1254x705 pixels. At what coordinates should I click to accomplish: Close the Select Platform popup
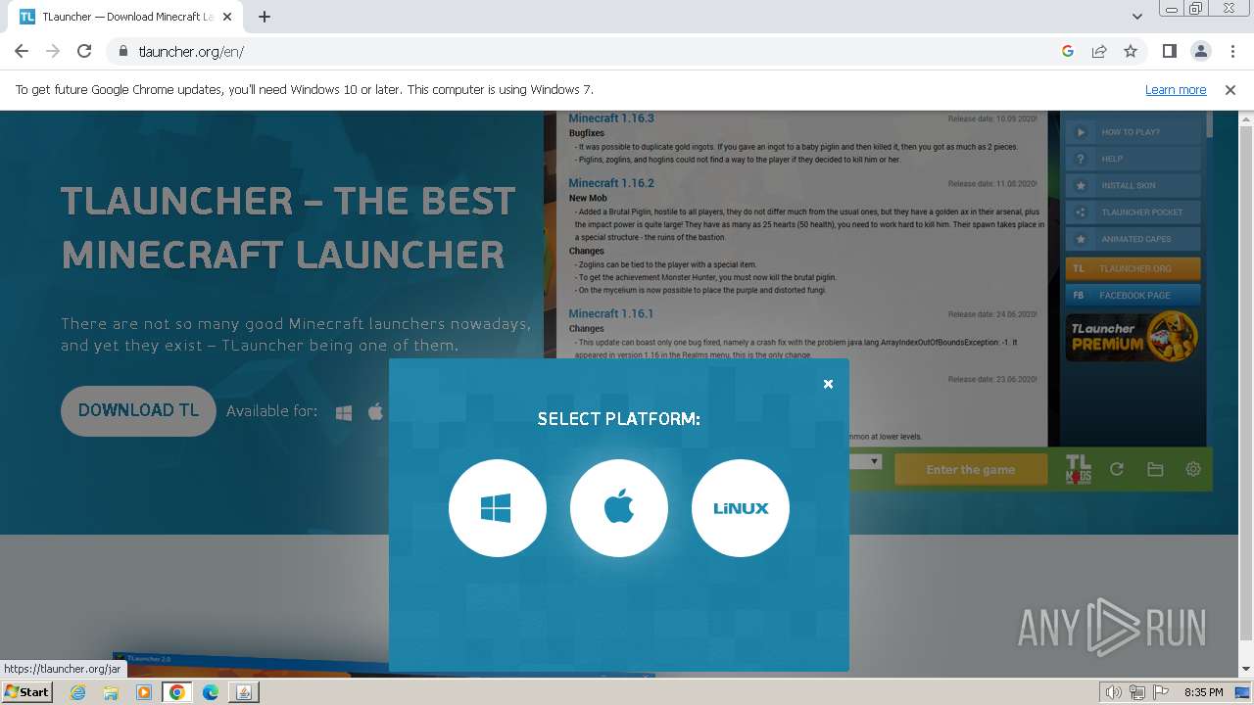(828, 384)
